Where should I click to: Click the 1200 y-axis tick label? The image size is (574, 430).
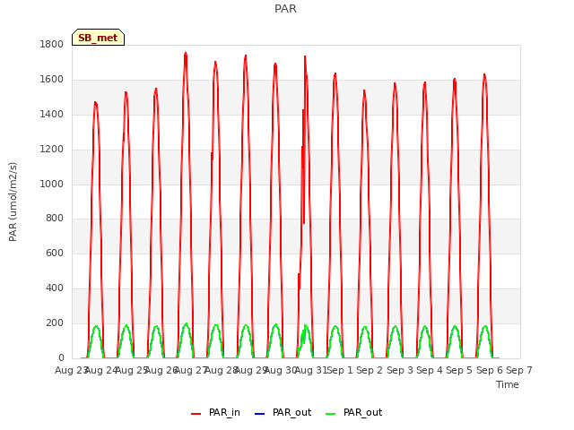click(52, 150)
